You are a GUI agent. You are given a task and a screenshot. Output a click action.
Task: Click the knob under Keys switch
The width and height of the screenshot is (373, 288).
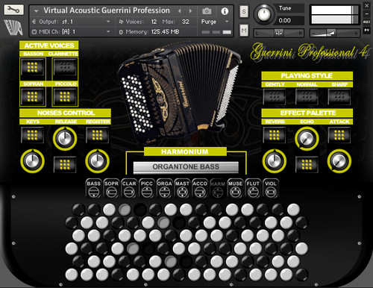[32, 161]
